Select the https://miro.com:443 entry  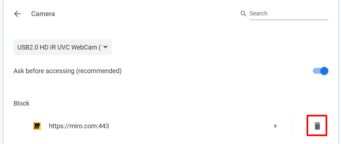point(79,126)
